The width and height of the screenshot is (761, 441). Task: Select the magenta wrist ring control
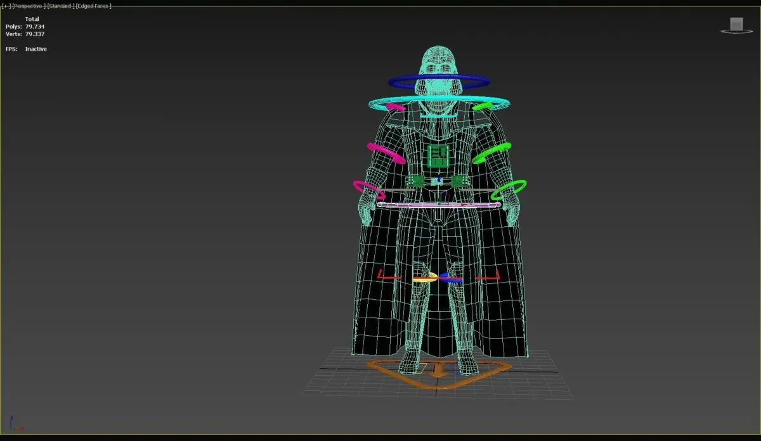click(x=369, y=189)
